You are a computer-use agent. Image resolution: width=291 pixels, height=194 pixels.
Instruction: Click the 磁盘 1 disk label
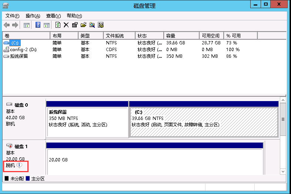pyautogui.click(x=21, y=146)
